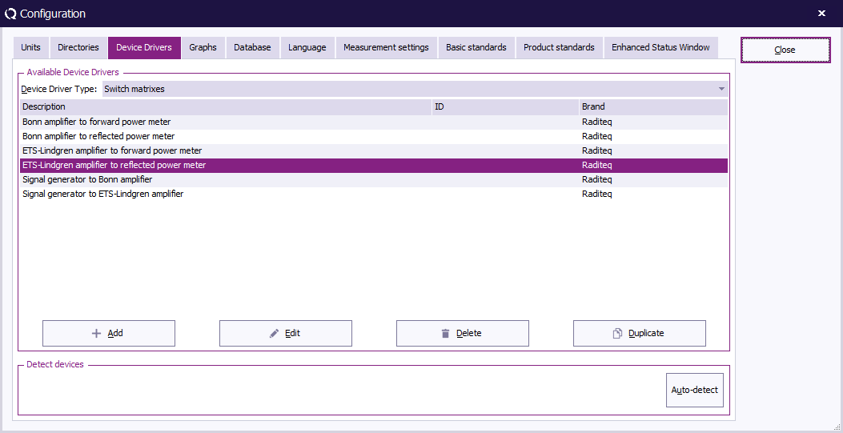Close the window with the X icon

tap(821, 14)
